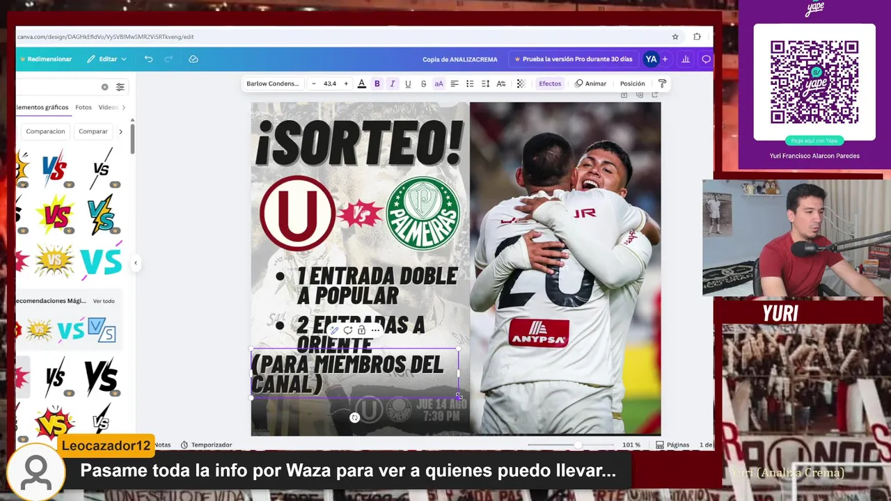Increase font size with plus button
Image resolution: width=891 pixels, height=501 pixels.
coord(346,83)
